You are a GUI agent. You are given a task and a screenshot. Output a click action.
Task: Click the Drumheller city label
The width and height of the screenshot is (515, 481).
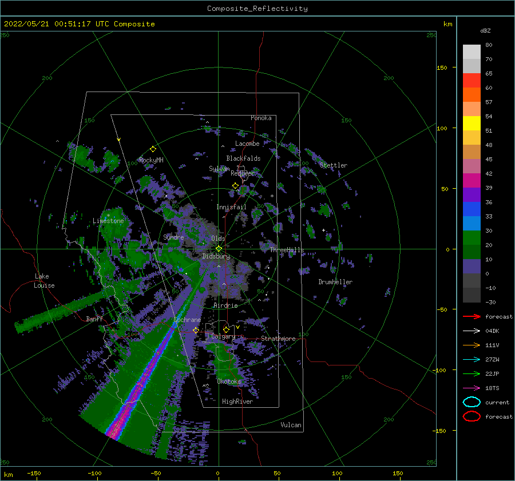[x=335, y=282]
